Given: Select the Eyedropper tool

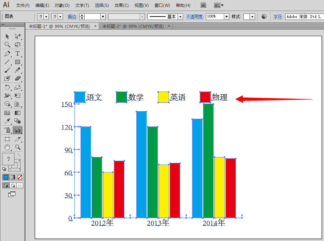Looking at the screenshot, I should (x=7, y=121).
